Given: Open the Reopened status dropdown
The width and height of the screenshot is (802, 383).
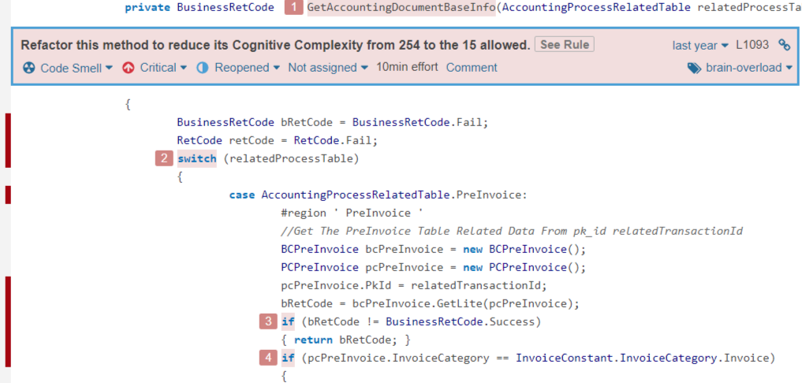Looking at the screenshot, I should [x=238, y=68].
